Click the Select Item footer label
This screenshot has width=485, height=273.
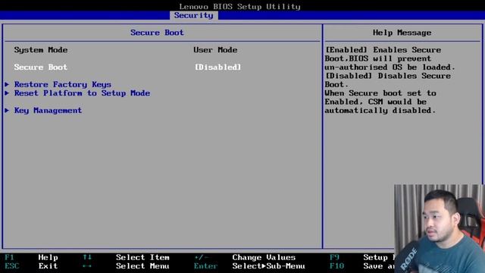tap(142, 257)
